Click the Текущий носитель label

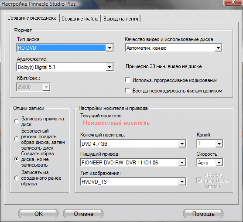(102, 116)
